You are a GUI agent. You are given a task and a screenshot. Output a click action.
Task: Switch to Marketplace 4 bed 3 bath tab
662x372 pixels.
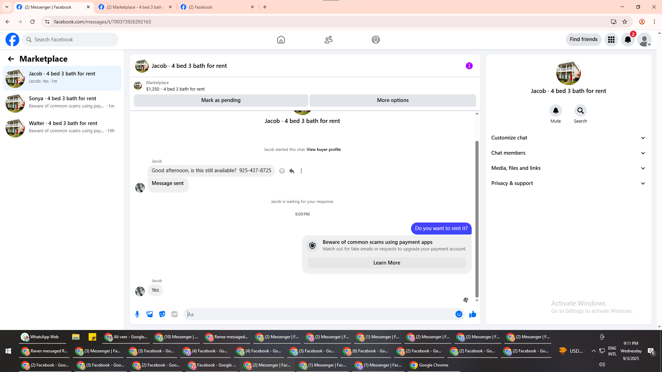[x=136, y=7]
